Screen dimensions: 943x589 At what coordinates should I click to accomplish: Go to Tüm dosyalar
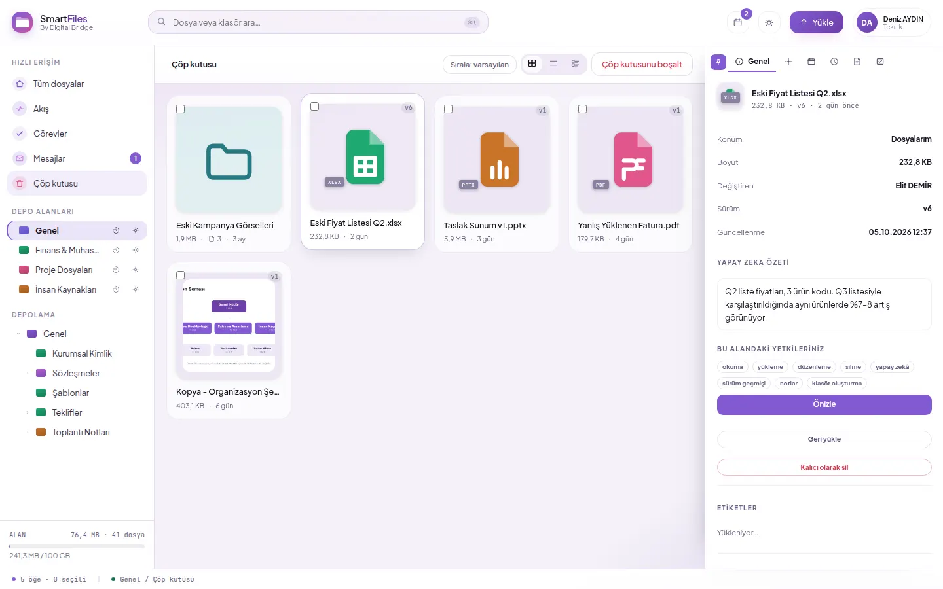pyautogui.click(x=77, y=84)
